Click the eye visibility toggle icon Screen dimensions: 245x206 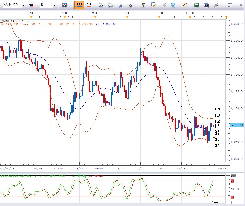click(x=164, y=5)
